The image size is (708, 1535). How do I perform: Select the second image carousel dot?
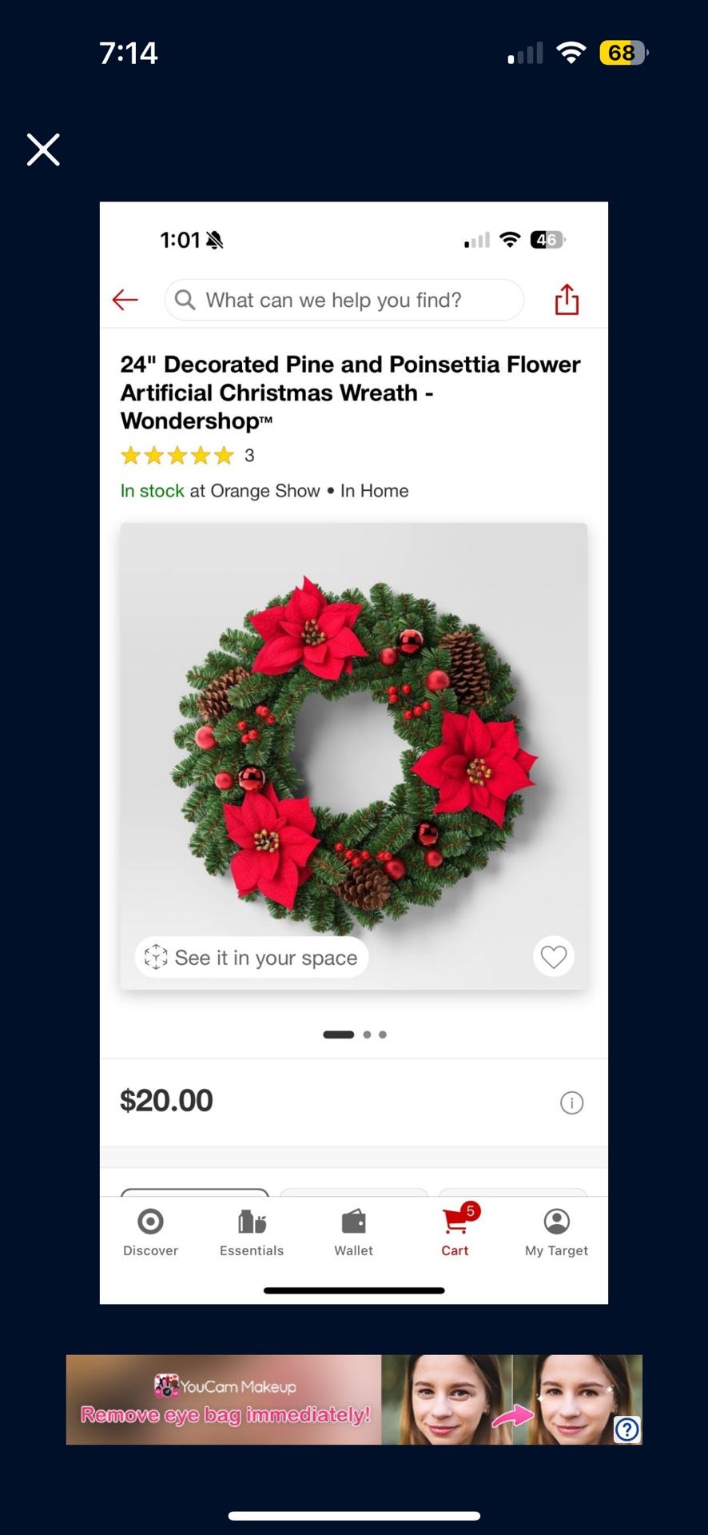coord(367,1035)
